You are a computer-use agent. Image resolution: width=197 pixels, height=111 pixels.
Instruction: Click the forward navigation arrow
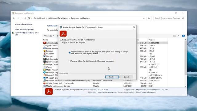(x=18, y=18)
